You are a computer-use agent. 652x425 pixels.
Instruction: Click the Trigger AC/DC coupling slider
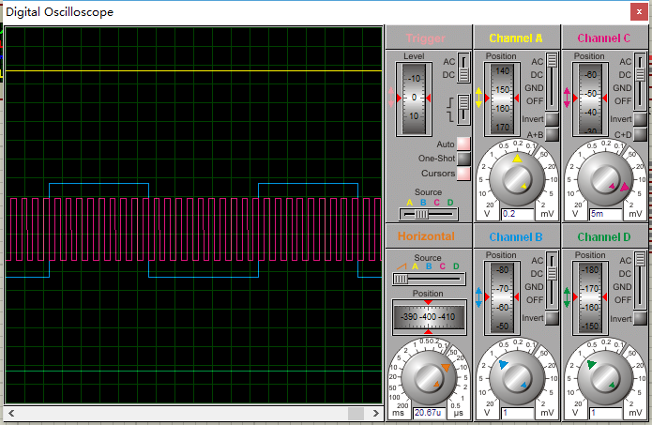tap(463, 68)
